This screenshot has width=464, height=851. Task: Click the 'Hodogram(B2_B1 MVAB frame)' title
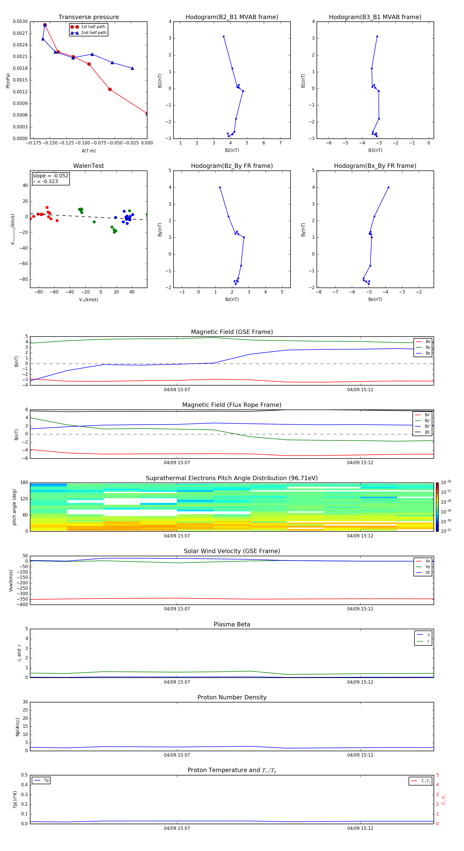(232, 17)
